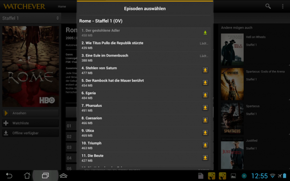
Task: Add to Watchliste button
Action: 30,123
